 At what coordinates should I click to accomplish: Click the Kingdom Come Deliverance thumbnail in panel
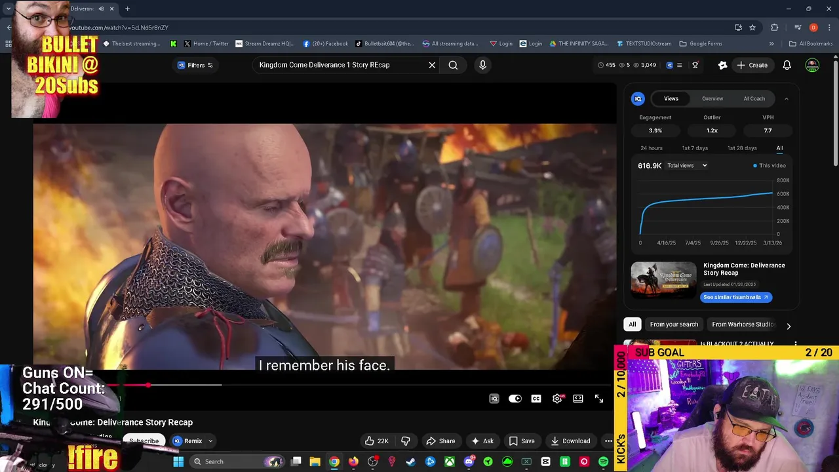point(663,280)
